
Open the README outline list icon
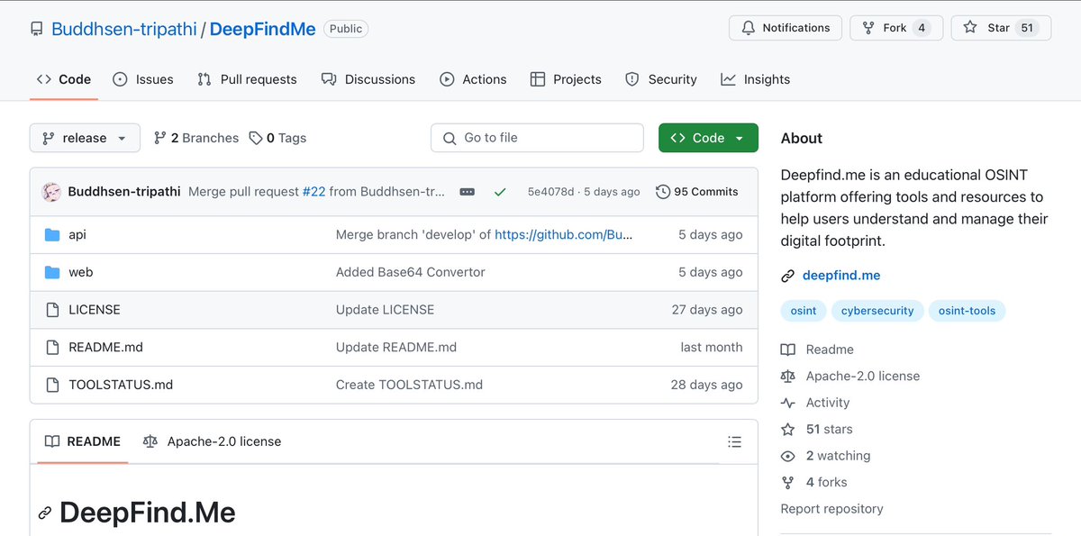[735, 442]
